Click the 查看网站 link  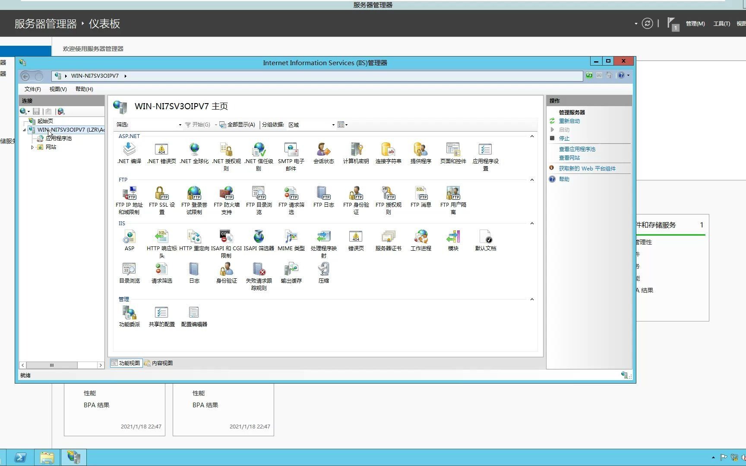pyautogui.click(x=569, y=158)
